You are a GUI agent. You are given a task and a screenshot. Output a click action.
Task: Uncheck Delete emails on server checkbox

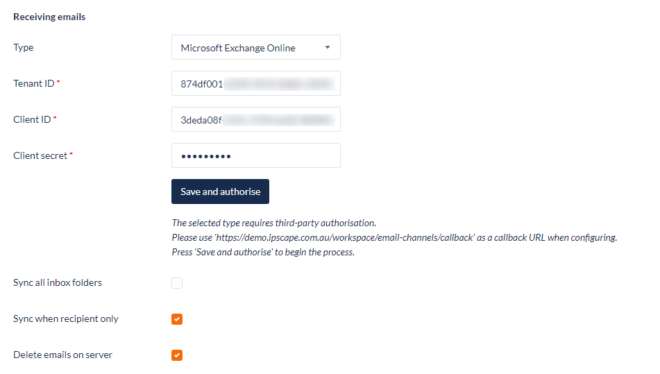(177, 355)
